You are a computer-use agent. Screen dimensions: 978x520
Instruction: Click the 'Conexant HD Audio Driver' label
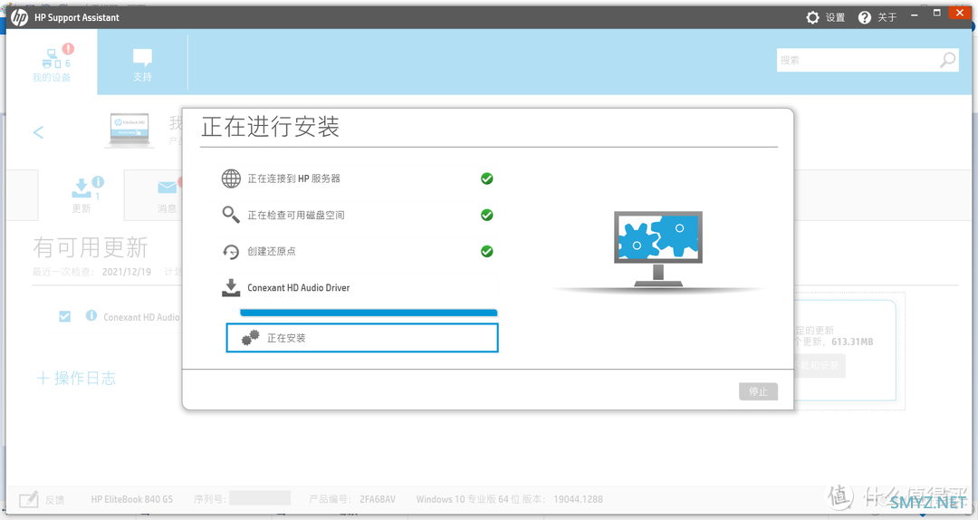[298, 288]
